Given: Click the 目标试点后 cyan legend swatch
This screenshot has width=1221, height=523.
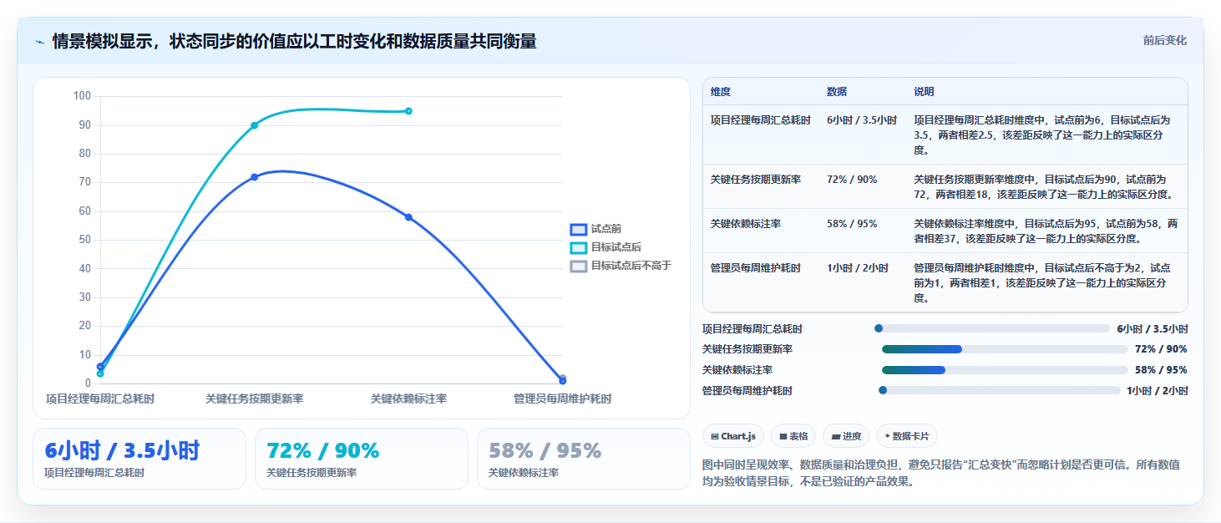Looking at the screenshot, I should [x=579, y=247].
